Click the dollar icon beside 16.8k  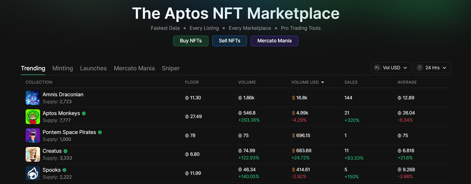click(293, 98)
